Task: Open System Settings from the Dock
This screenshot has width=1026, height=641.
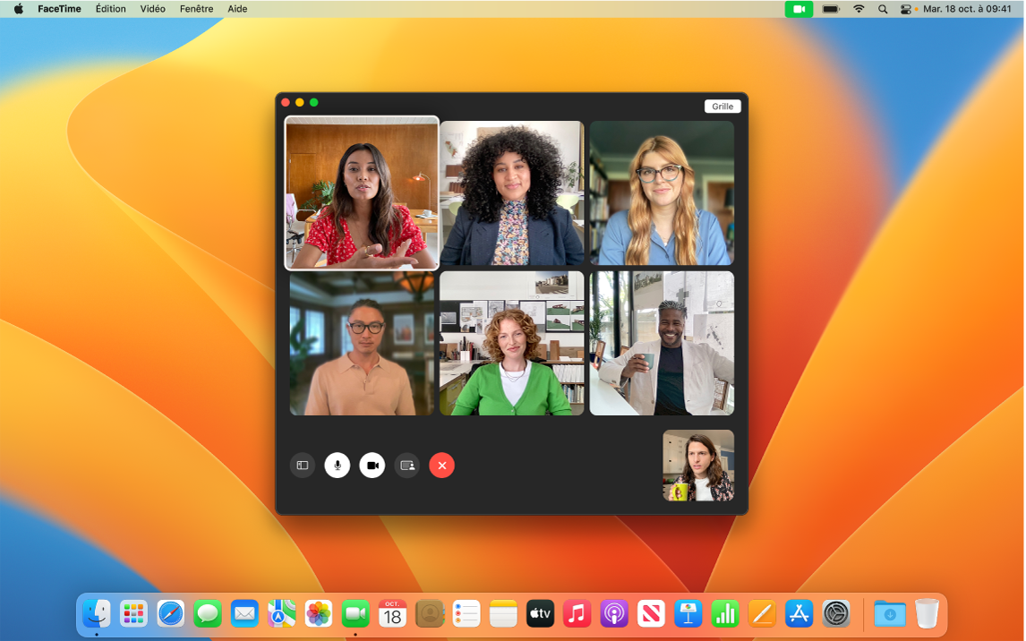Action: click(835, 614)
